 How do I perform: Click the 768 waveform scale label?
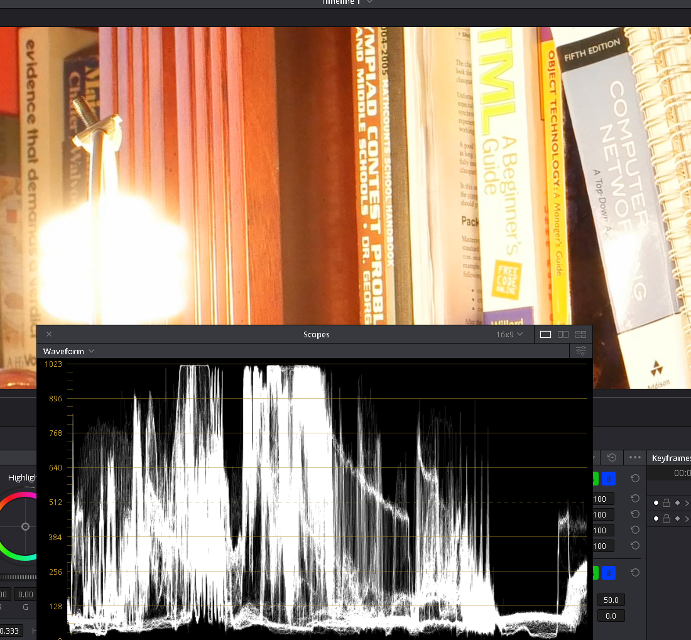[55, 433]
